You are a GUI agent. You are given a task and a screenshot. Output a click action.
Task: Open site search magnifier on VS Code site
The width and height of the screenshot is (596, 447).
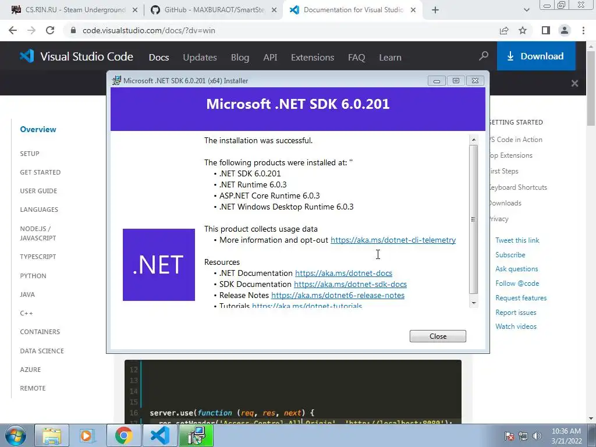tap(484, 56)
